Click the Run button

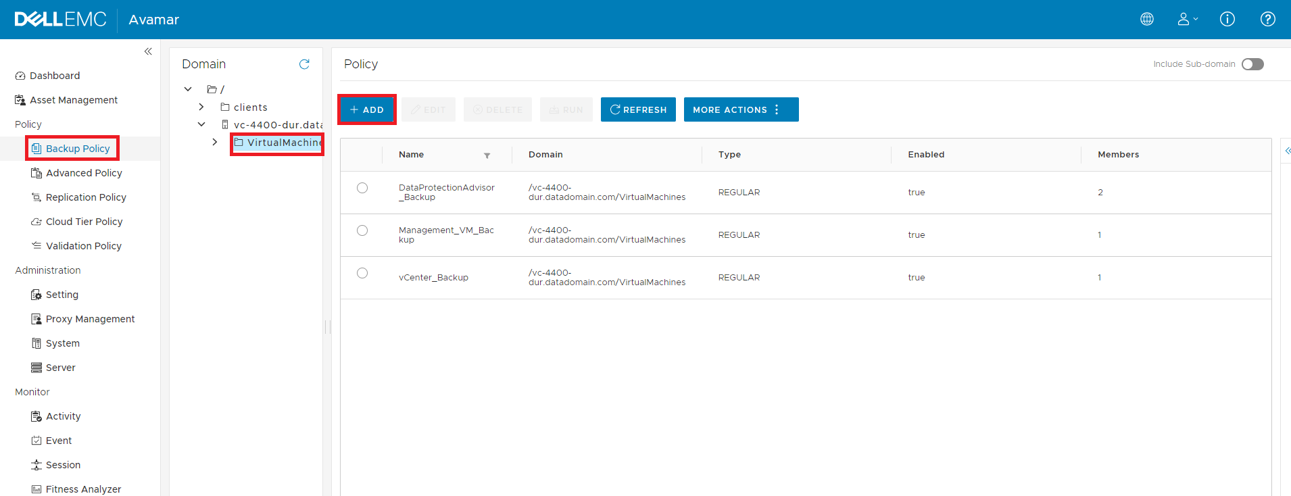pyautogui.click(x=566, y=109)
